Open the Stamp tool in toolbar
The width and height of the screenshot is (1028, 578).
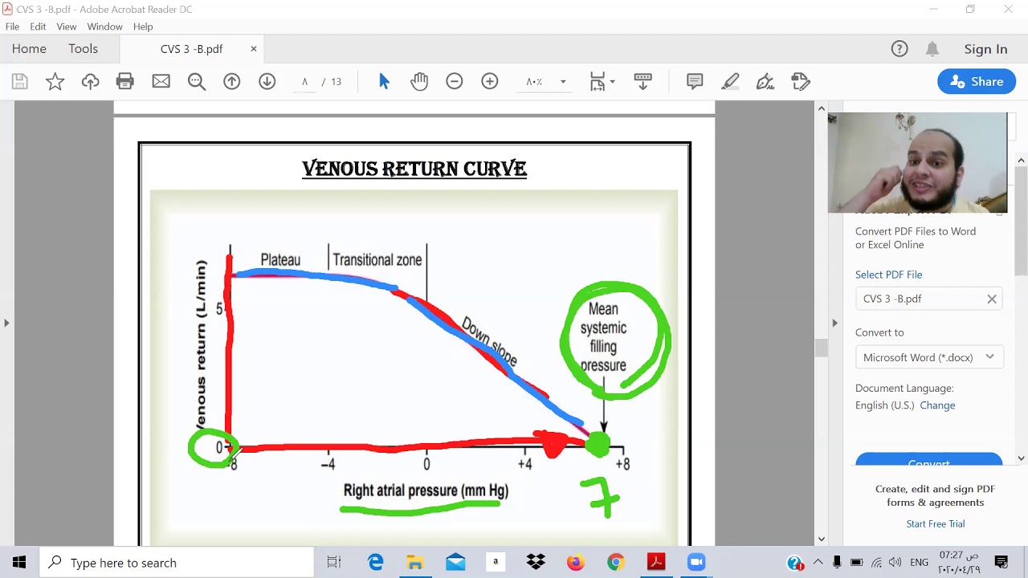(800, 81)
